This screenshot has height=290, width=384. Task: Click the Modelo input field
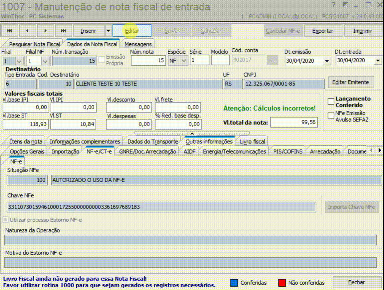point(220,60)
